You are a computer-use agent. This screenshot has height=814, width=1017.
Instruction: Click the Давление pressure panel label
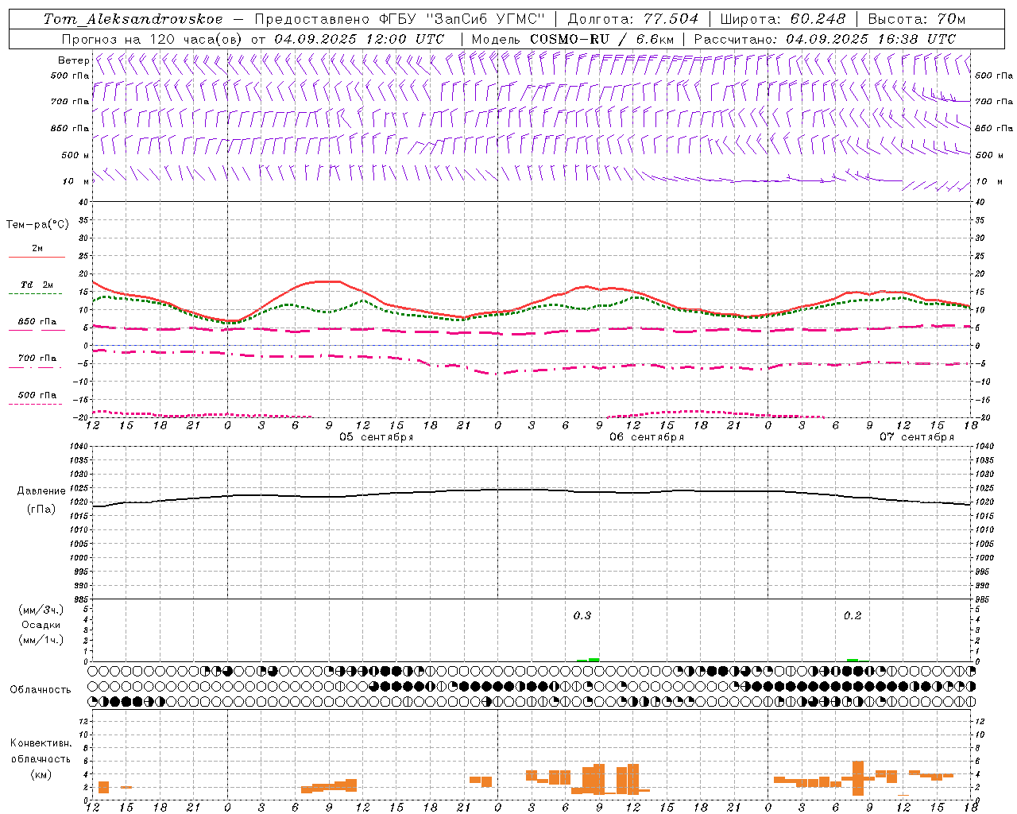(x=41, y=491)
